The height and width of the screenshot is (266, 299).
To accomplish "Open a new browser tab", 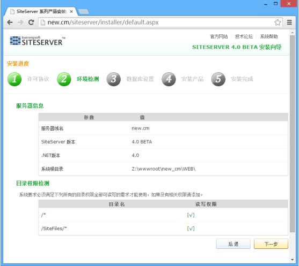I will pyautogui.click(x=84, y=12).
